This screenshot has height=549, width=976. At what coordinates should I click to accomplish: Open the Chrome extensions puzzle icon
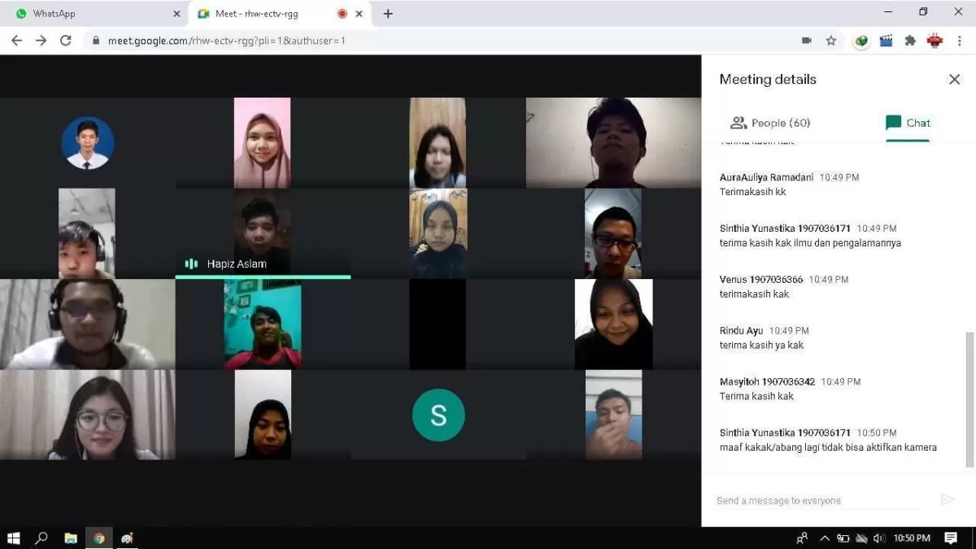(910, 40)
